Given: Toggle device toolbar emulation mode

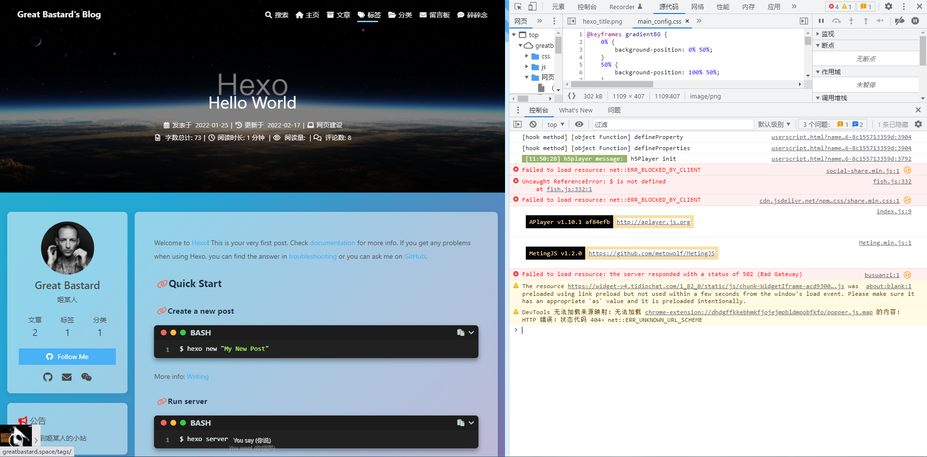Looking at the screenshot, I should click(532, 7).
